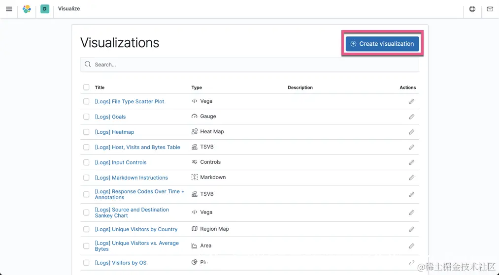Select checkbox for Visitors by OS
This screenshot has height=275, width=499.
(x=86, y=263)
